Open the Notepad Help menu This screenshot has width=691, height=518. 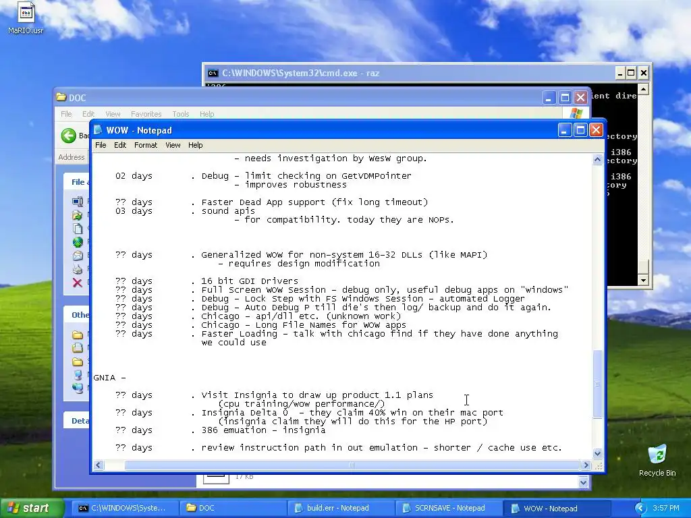195,145
